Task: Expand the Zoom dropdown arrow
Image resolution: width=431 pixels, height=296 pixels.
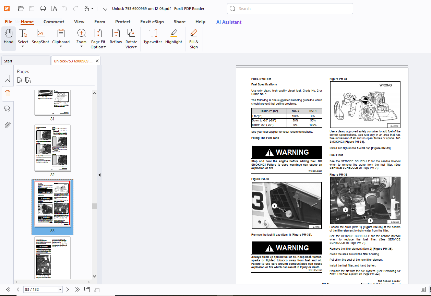Action: pyautogui.click(x=81, y=46)
